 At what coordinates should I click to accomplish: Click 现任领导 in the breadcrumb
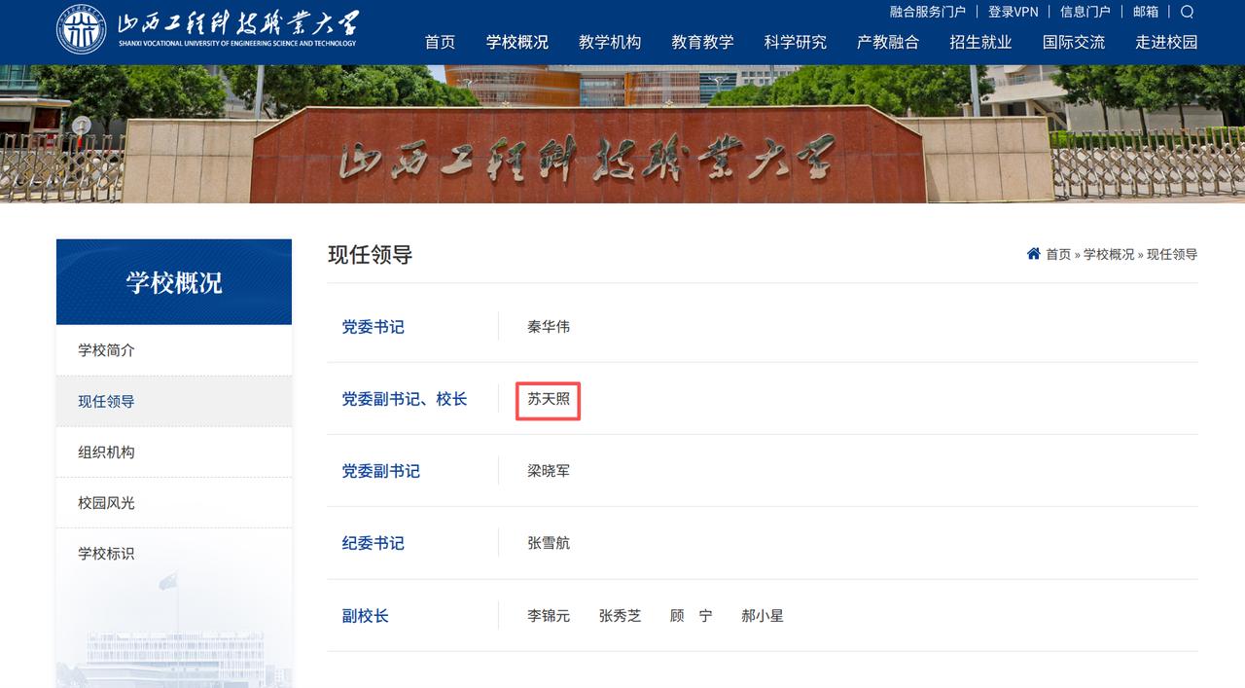click(1172, 254)
